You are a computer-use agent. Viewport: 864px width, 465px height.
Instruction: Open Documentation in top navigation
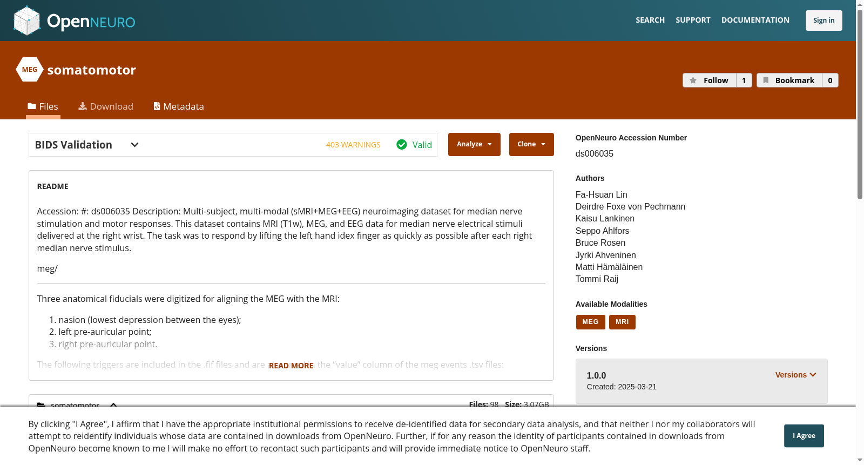(x=755, y=20)
